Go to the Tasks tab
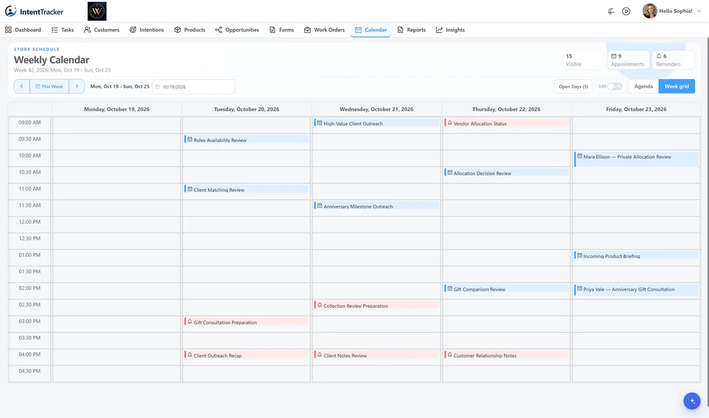The image size is (709, 418). (63, 30)
